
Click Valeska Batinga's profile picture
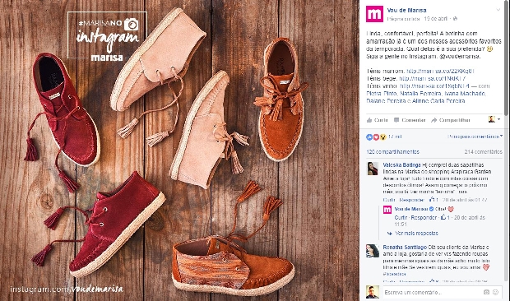(373, 169)
